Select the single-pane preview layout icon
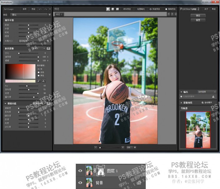 point(108,9)
